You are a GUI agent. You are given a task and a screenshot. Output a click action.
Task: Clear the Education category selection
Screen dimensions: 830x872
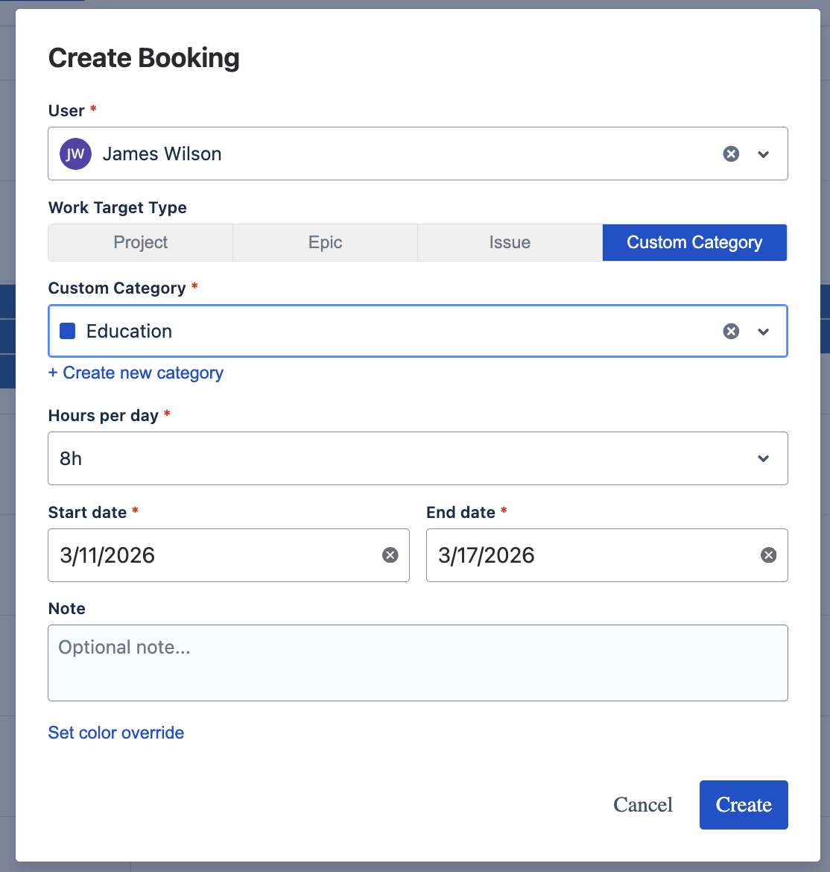[731, 331]
